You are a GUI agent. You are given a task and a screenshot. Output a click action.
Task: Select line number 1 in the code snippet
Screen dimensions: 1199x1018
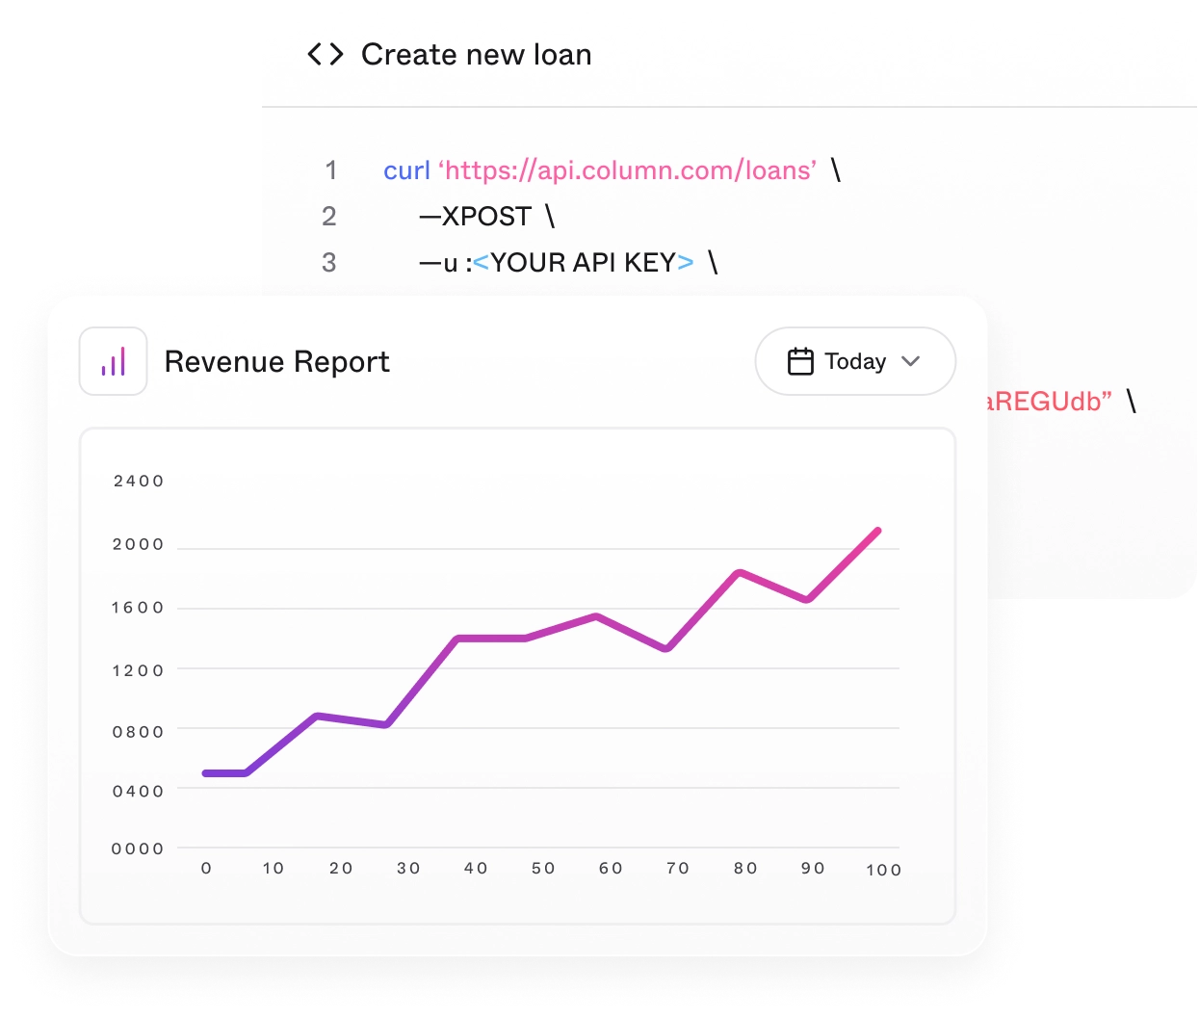point(331,170)
